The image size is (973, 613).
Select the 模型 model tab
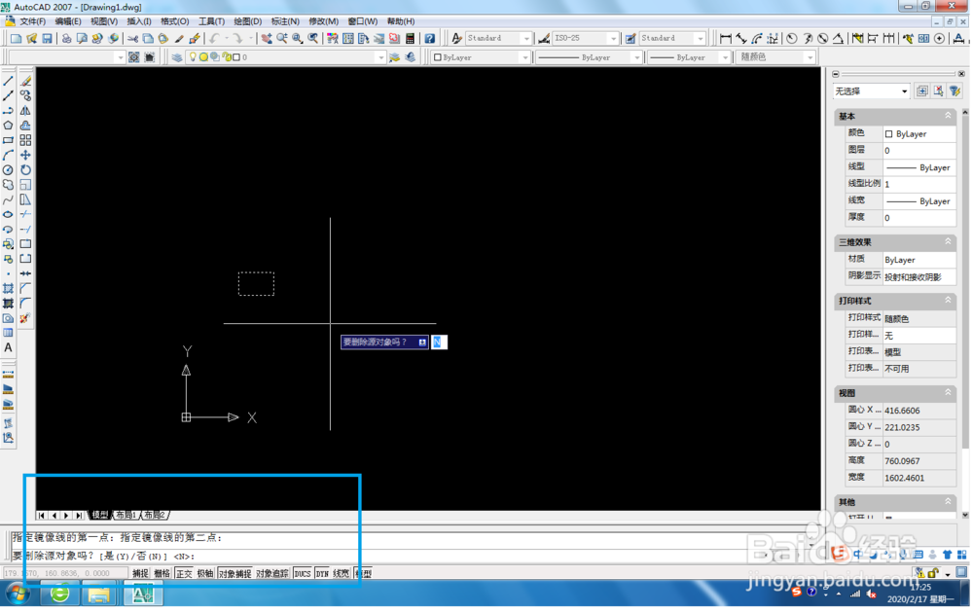[x=100, y=516]
